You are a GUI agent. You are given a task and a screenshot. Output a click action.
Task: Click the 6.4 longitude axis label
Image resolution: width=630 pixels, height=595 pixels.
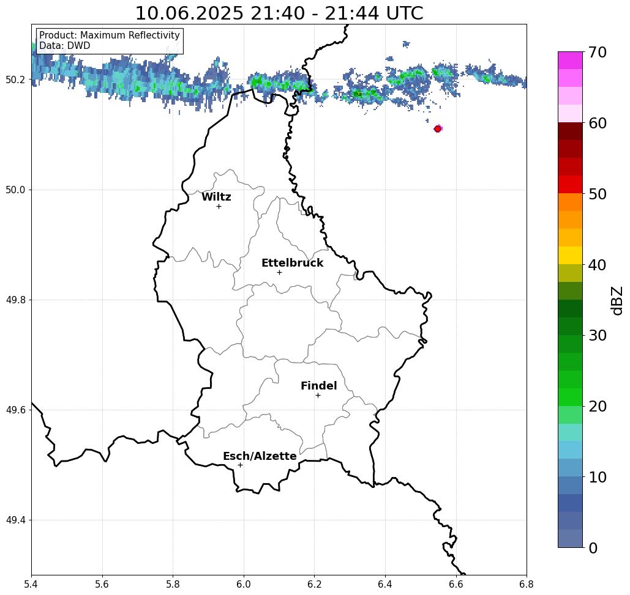tap(385, 584)
